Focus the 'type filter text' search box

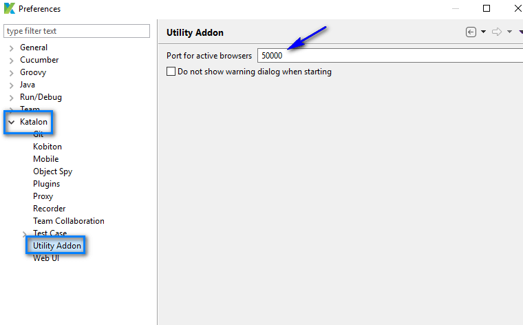[x=76, y=31]
